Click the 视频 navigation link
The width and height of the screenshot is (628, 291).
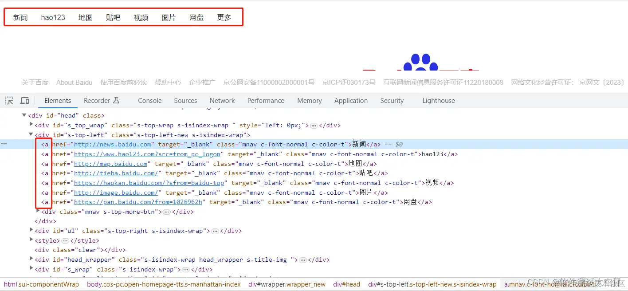coord(141,18)
